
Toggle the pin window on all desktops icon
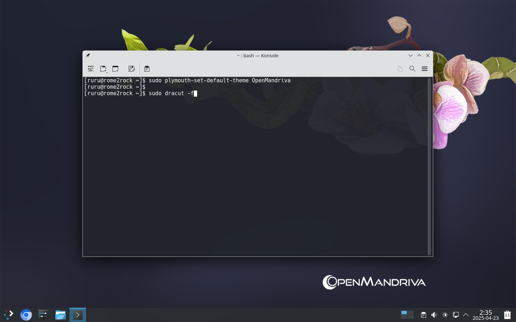pos(88,55)
